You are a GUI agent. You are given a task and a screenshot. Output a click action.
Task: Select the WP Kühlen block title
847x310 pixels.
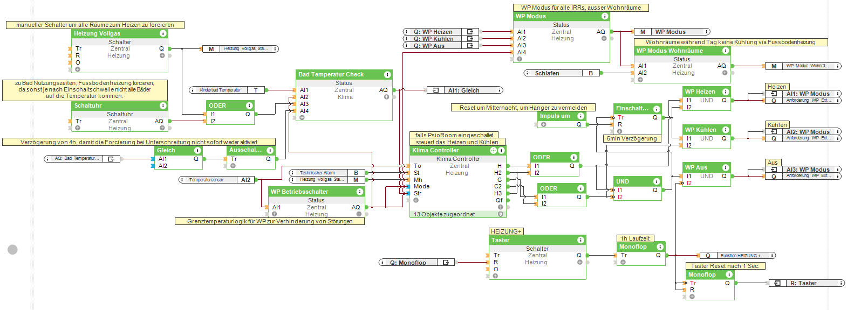[x=700, y=130]
